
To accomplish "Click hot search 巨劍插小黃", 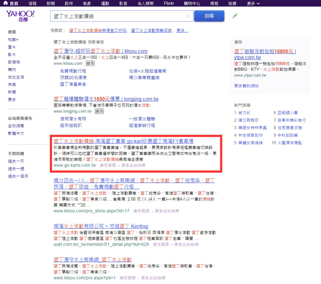I will (288, 113).
